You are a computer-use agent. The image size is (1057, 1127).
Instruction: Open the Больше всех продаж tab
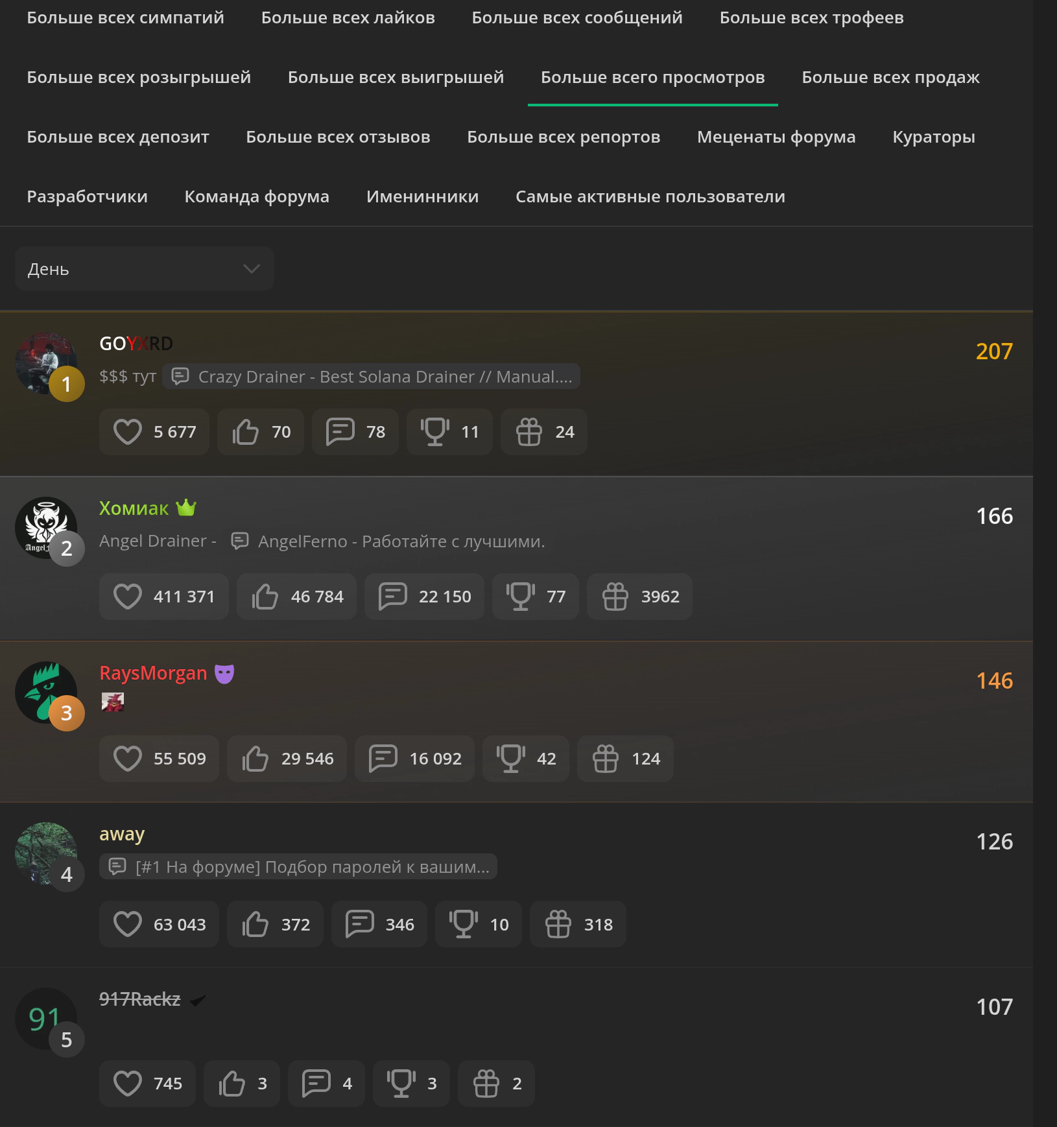[890, 77]
